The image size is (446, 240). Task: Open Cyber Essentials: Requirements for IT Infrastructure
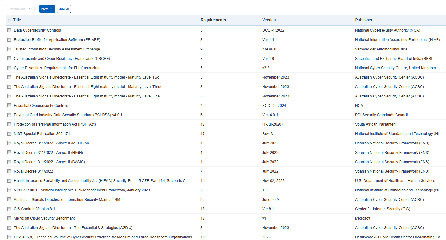(57, 68)
